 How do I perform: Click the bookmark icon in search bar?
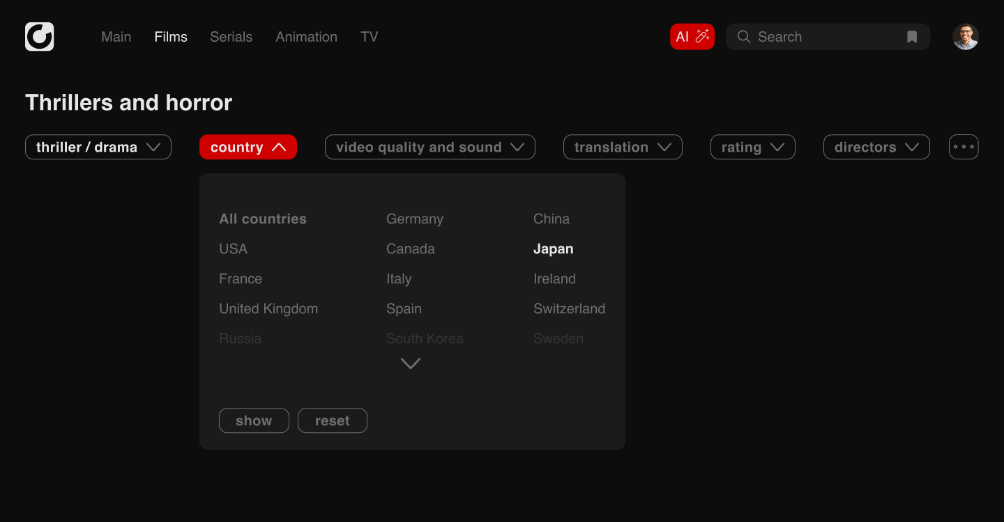911,37
